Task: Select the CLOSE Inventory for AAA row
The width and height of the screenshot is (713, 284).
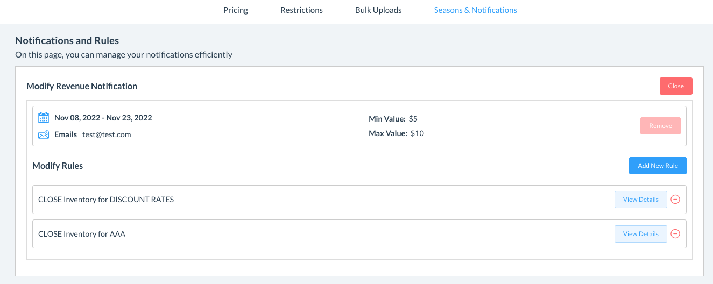Action: tap(82, 234)
